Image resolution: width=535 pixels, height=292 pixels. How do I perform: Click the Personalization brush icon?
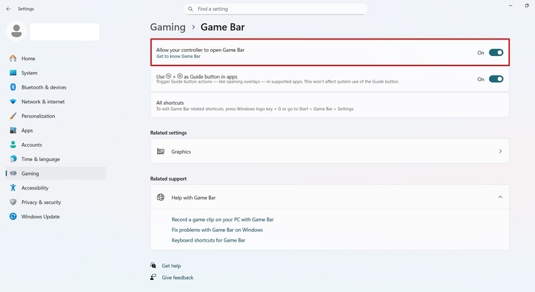[13, 116]
